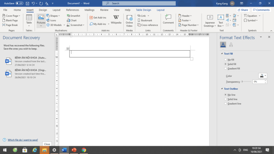Switch to the Mailings tab
The image size is (274, 154).
pos(89,10)
